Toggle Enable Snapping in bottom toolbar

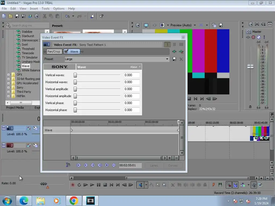[229, 185]
